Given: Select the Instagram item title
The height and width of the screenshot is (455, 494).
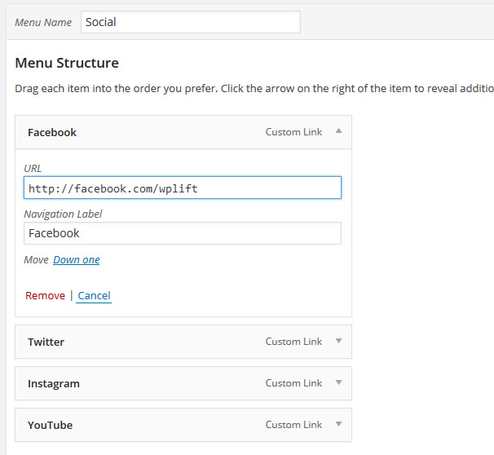Looking at the screenshot, I should pyautogui.click(x=54, y=383).
